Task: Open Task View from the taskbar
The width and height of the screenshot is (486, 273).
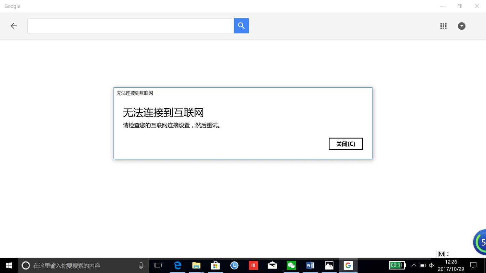Action: point(158,265)
